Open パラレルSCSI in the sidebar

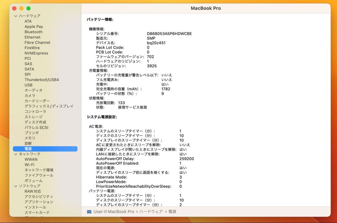point(36,127)
